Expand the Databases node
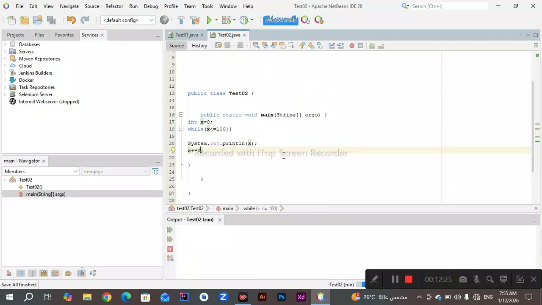 click(5, 44)
